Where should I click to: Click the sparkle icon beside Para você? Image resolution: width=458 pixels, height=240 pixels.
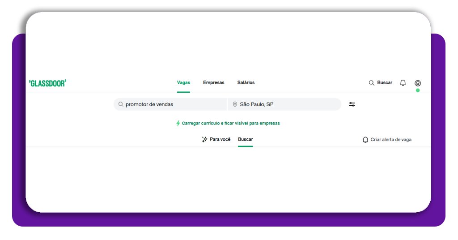[205, 139]
